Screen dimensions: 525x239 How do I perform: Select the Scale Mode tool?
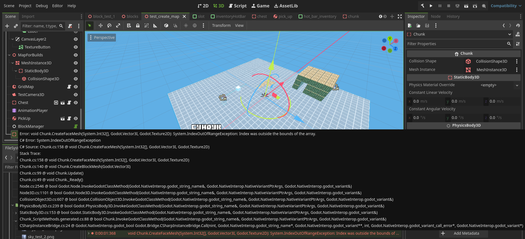coord(118,25)
